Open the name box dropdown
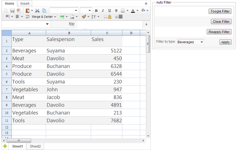Screen dimensions: 237x150 pyautogui.click(x=47, y=24)
